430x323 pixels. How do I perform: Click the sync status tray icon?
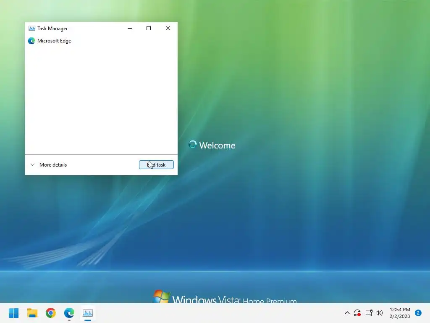(357, 313)
